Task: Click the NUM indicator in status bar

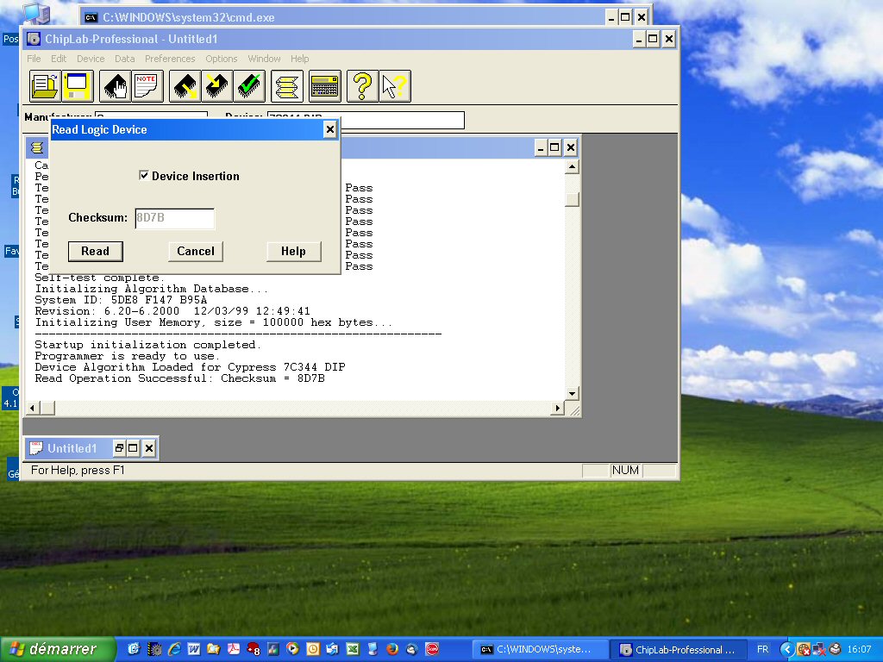Action: [626, 470]
